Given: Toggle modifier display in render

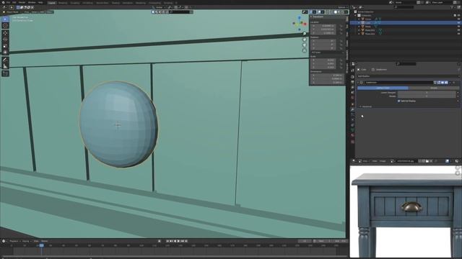Looking at the screenshot, I should pos(446,83).
